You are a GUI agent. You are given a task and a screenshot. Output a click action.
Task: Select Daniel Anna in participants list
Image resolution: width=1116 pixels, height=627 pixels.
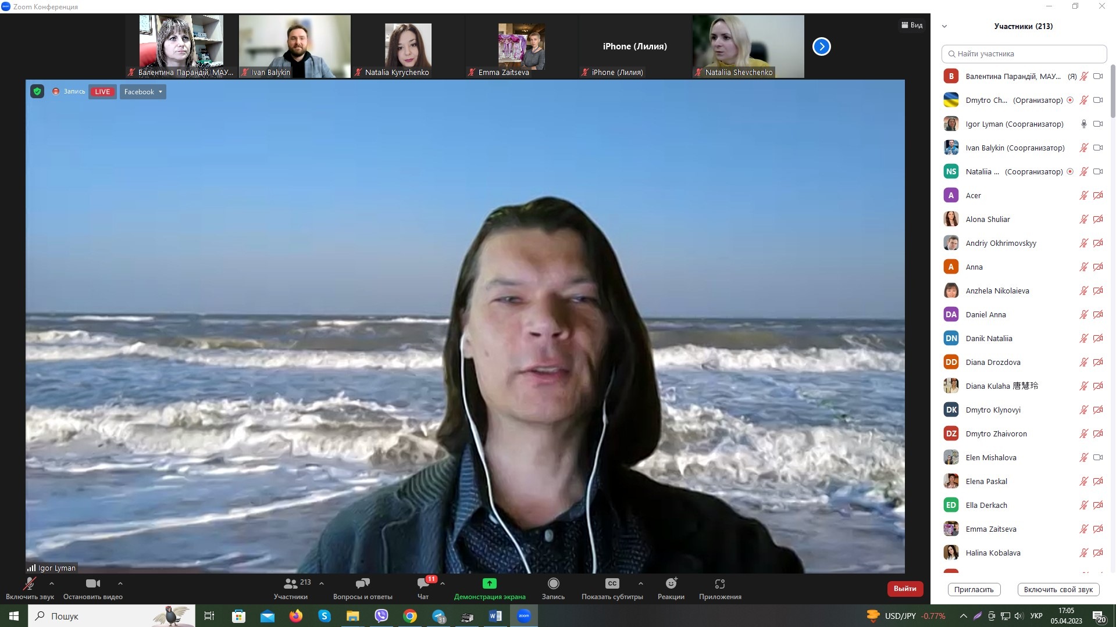(1024, 314)
